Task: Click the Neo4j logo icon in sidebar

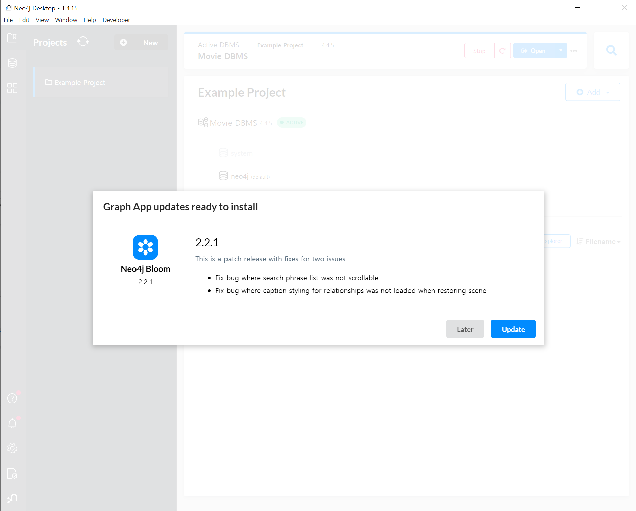Action: pos(12,498)
